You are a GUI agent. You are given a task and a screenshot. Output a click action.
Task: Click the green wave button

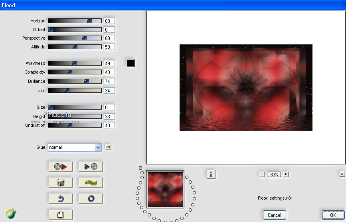tap(91, 182)
